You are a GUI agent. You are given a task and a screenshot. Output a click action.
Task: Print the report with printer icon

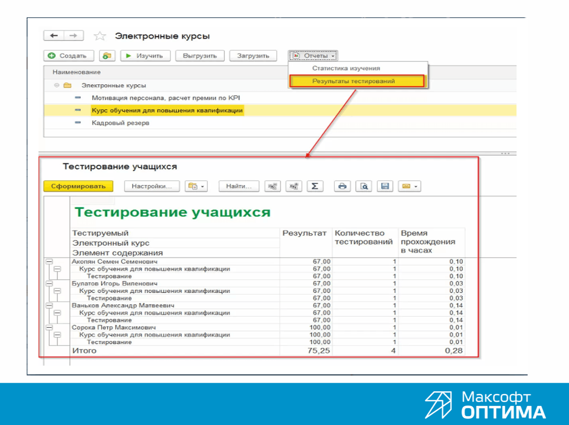pos(342,186)
